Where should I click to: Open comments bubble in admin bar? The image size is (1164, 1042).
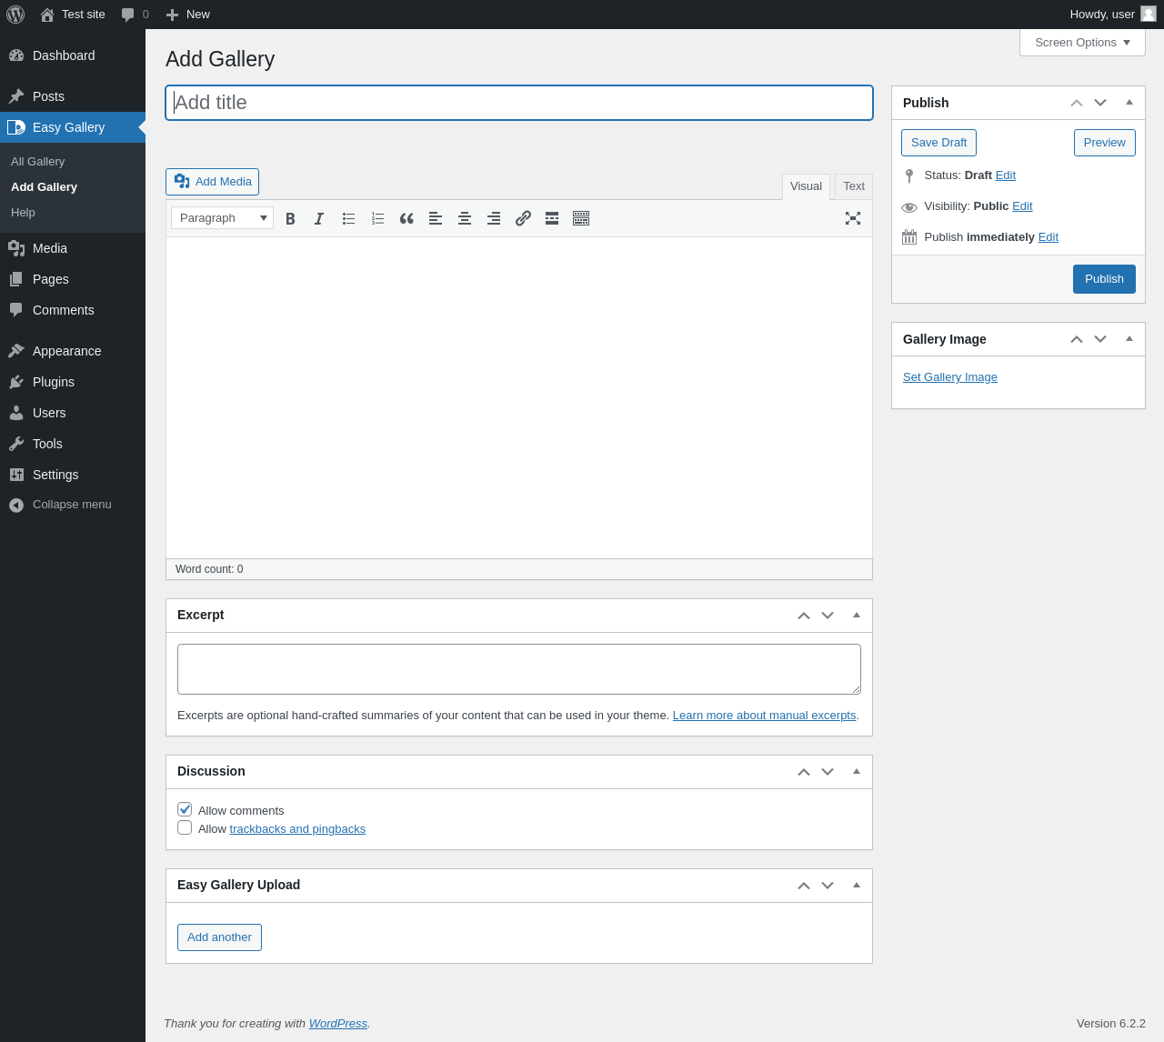(x=135, y=15)
